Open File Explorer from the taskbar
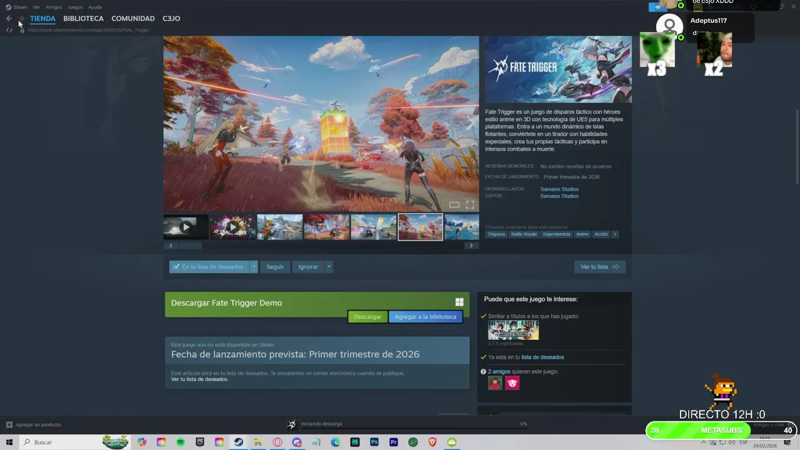Screen dimensions: 800x450 click(257, 442)
